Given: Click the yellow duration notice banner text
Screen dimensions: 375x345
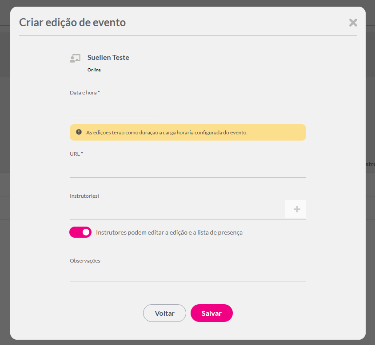Looking at the screenshot, I should click(x=167, y=133).
